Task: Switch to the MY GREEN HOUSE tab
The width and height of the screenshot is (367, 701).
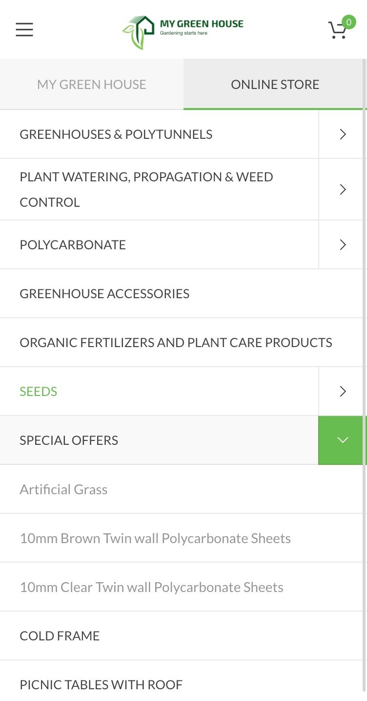Action: pos(92,85)
